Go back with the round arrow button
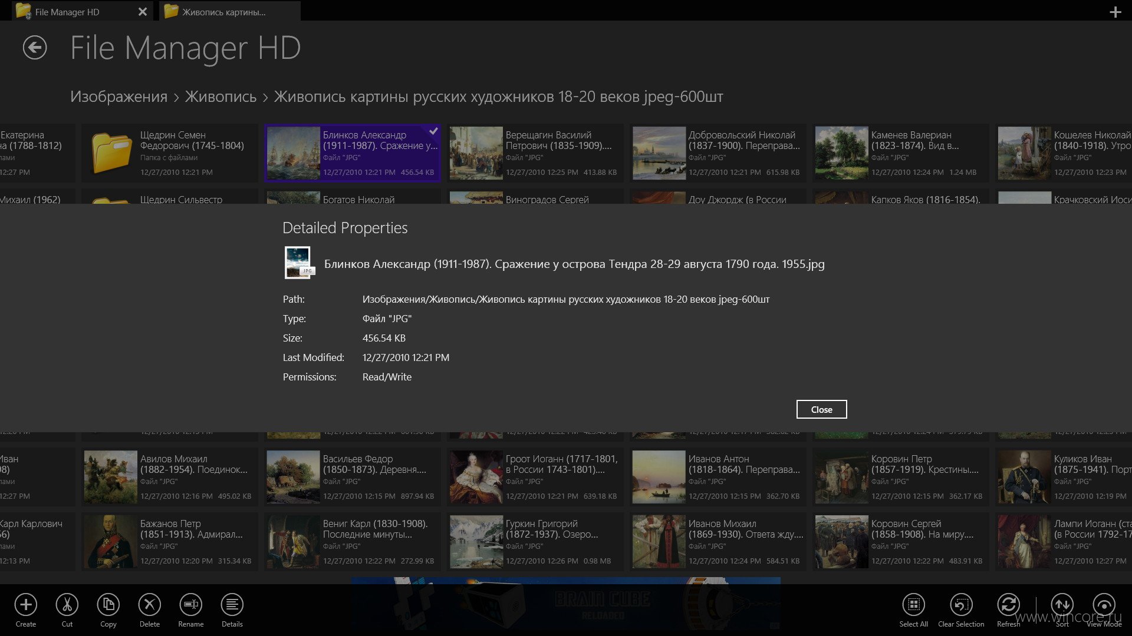Image resolution: width=1132 pixels, height=636 pixels. pyautogui.click(x=35, y=48)
